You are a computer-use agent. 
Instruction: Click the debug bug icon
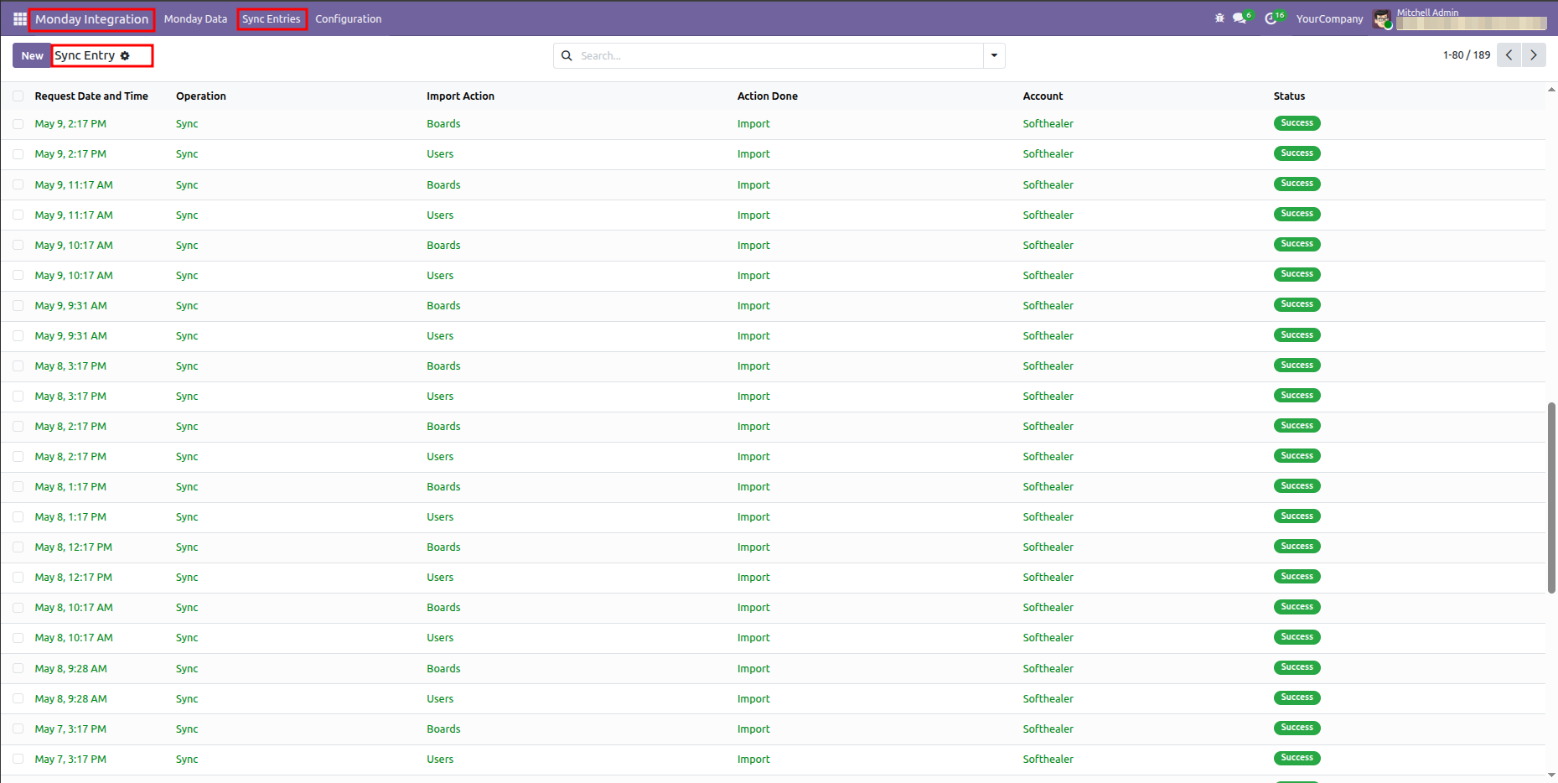(1219, 18)
